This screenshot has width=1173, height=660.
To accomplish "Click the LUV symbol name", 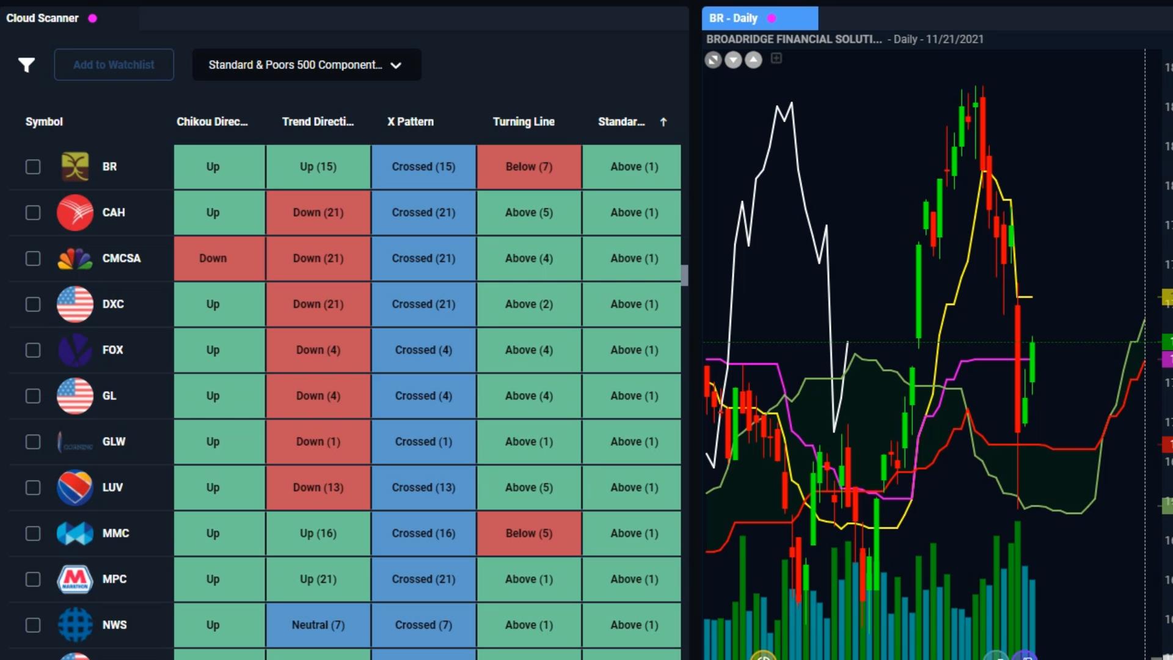I will click(x=112, y=488).
